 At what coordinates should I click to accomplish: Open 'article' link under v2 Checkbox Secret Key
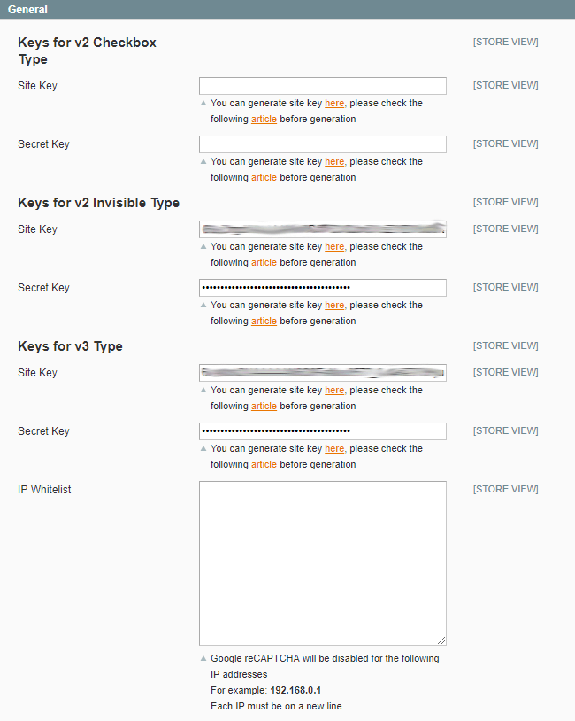pos(264,178)
